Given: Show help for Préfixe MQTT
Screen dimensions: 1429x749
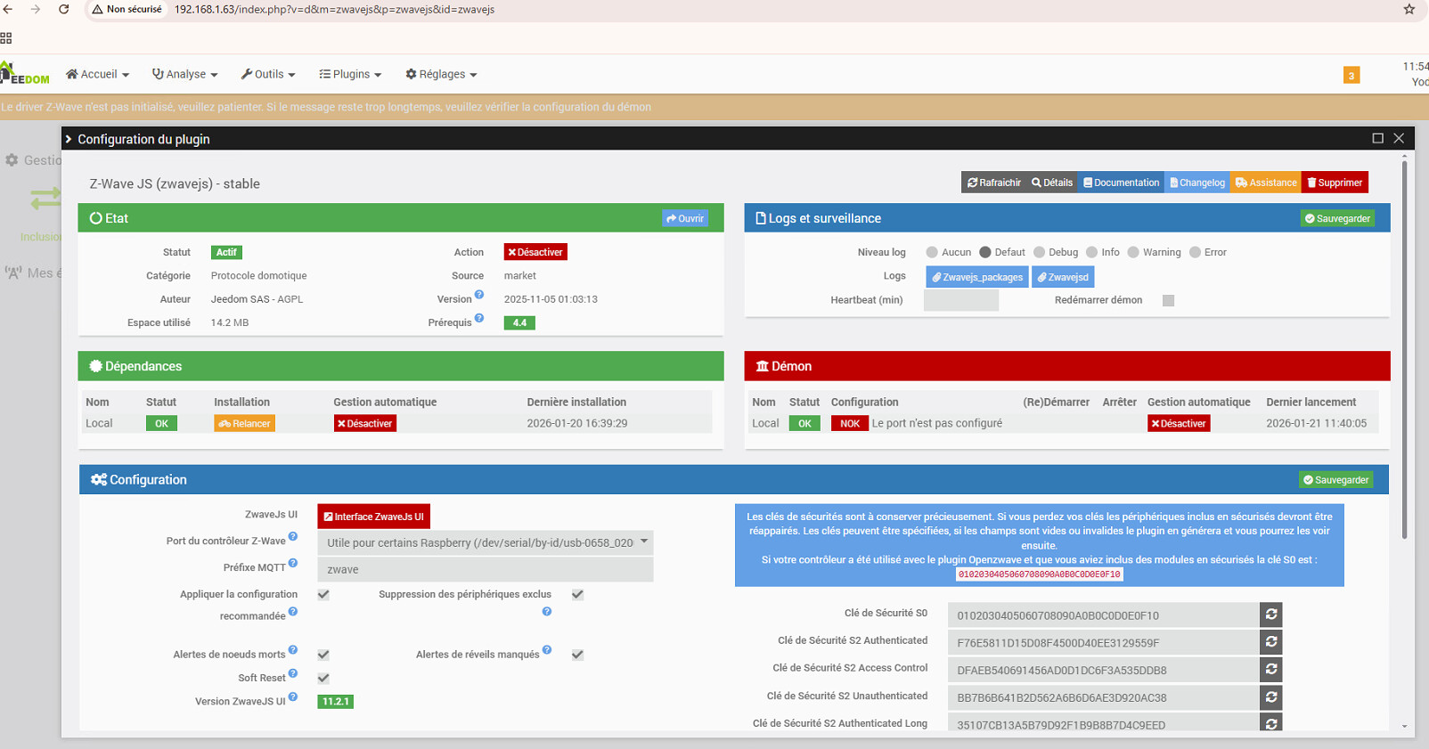Looking at the screenshot, I should point(293,564).
